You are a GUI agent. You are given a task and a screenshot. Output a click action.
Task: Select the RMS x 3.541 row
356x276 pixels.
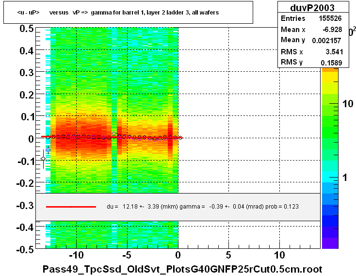tap(311, 52)
